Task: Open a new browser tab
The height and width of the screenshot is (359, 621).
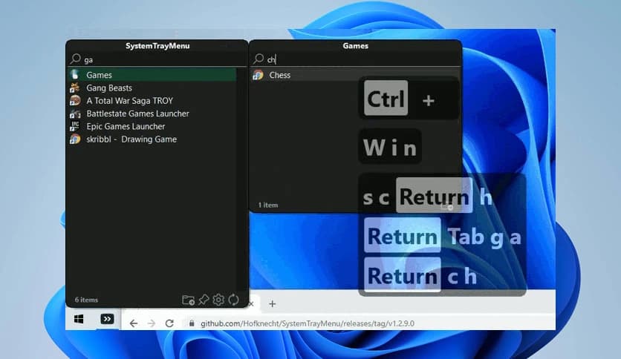Action: 272,303
